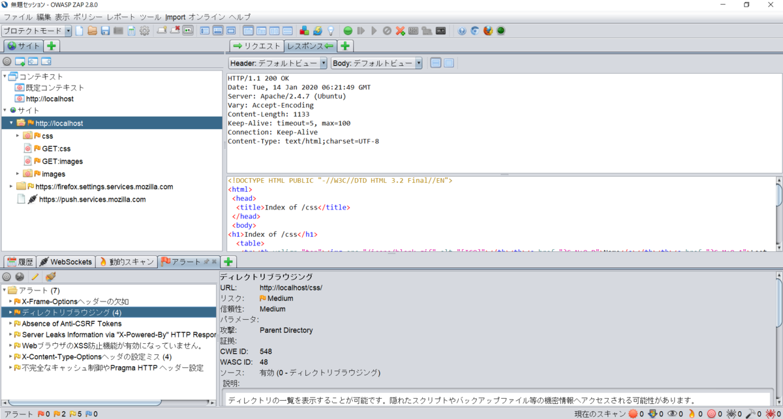Screen dimensions: 783x419
Task: Click the blue question mark help icon
Action: pyautogui.click(x=462, y=31)
